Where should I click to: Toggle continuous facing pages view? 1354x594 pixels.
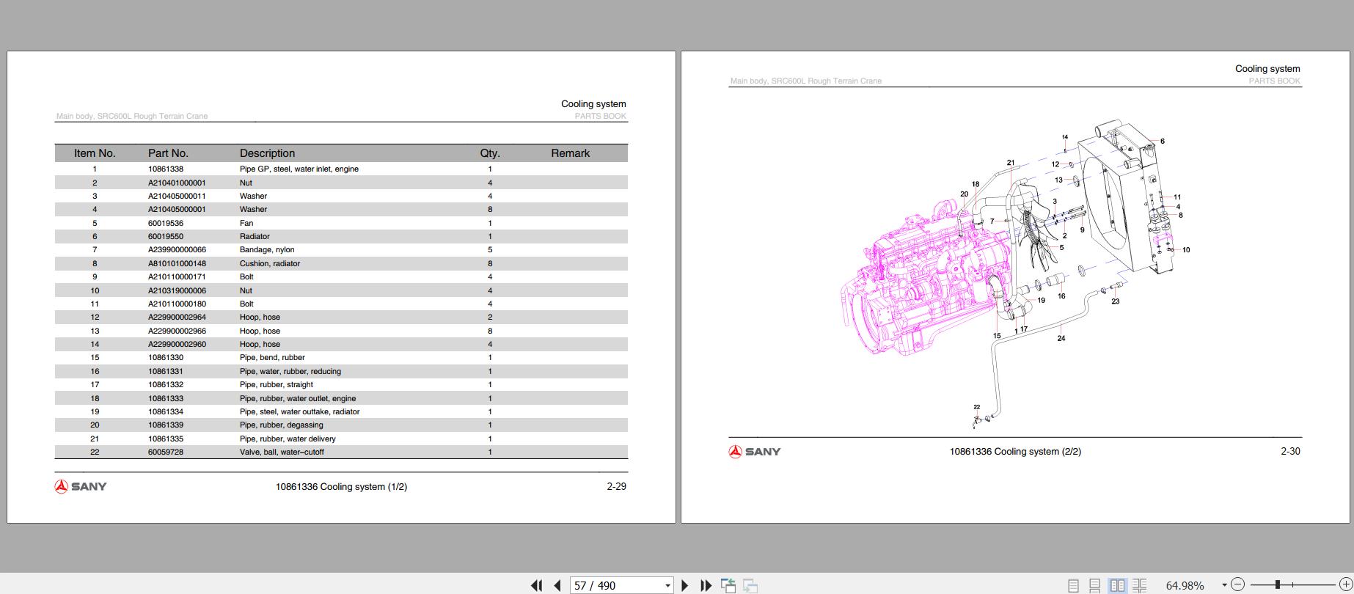click(1139, 585)
